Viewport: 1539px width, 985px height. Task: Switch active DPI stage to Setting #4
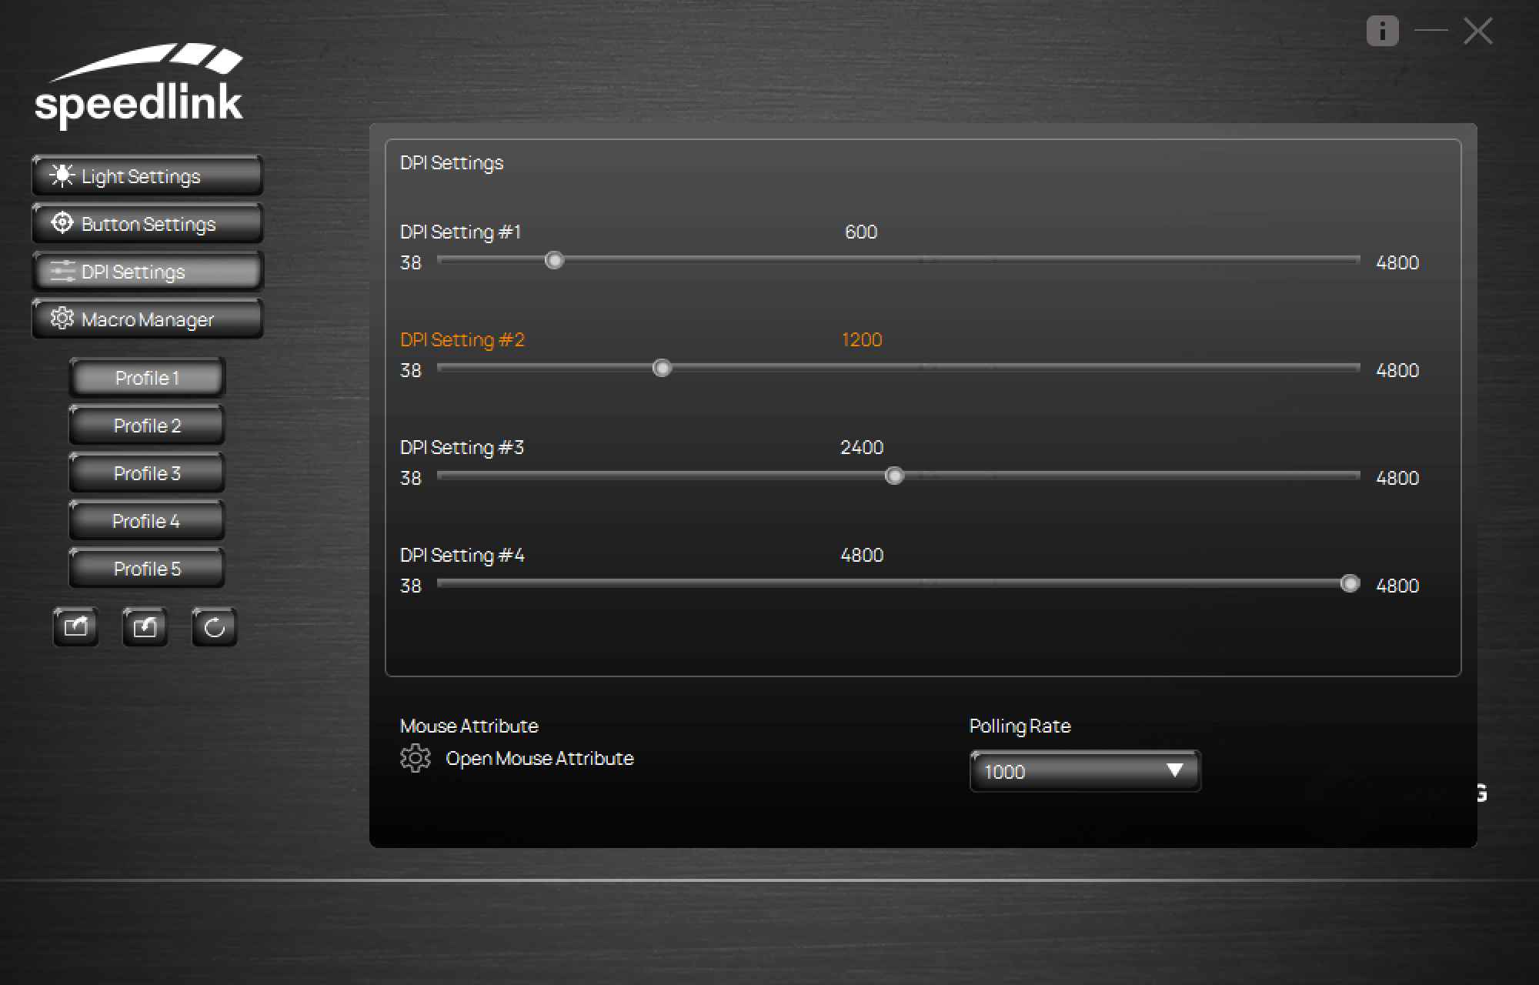pyautogui.click(x=462, y=555)
